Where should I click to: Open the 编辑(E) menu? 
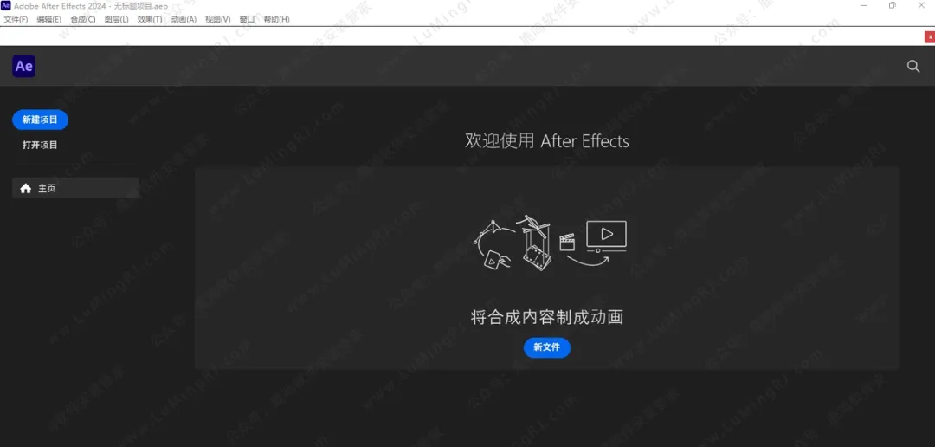tap(48, 19)
